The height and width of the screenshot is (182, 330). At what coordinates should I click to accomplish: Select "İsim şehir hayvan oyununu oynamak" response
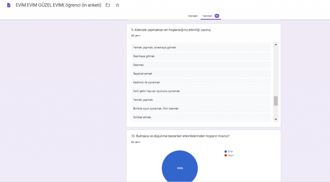(x=156, y=91)
